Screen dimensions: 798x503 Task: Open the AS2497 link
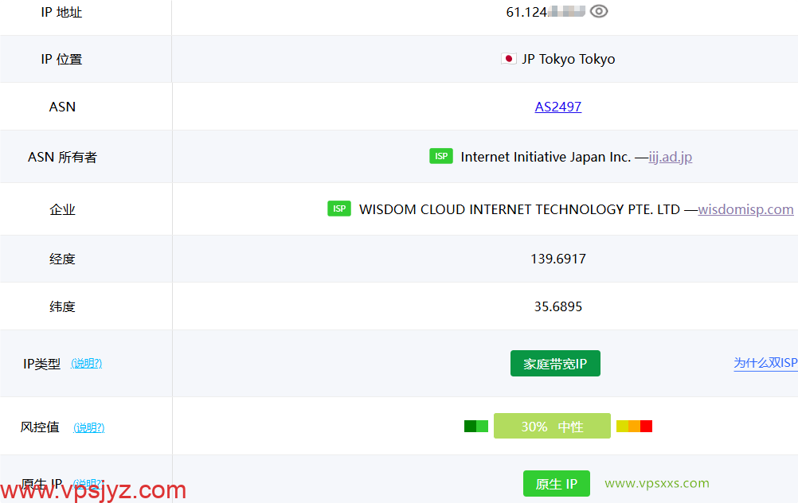pyautogui.click(x=557, y=107)
